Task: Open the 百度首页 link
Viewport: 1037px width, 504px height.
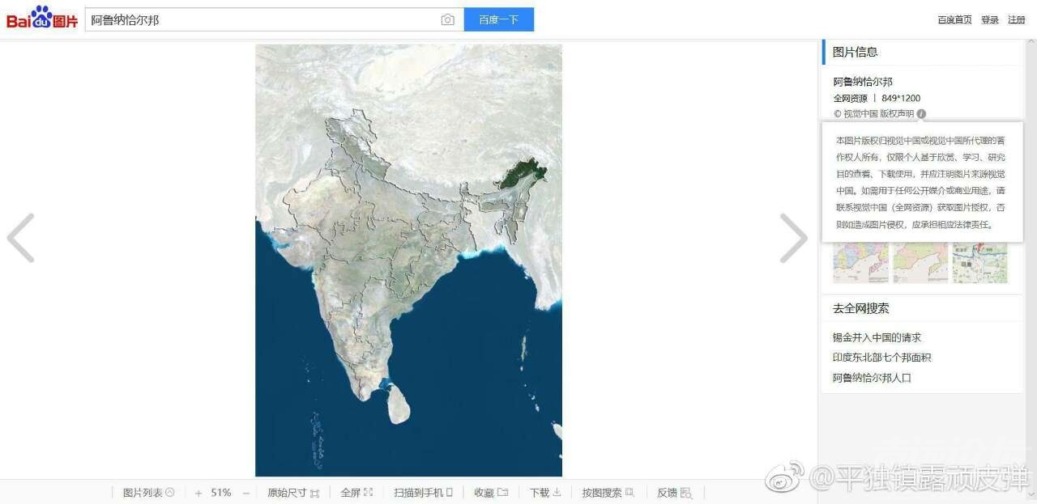Action: click(x=954, y=20)
